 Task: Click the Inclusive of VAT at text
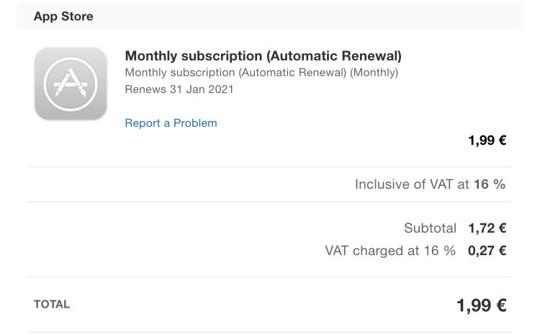pyautogui.click(x=412, y=184)
